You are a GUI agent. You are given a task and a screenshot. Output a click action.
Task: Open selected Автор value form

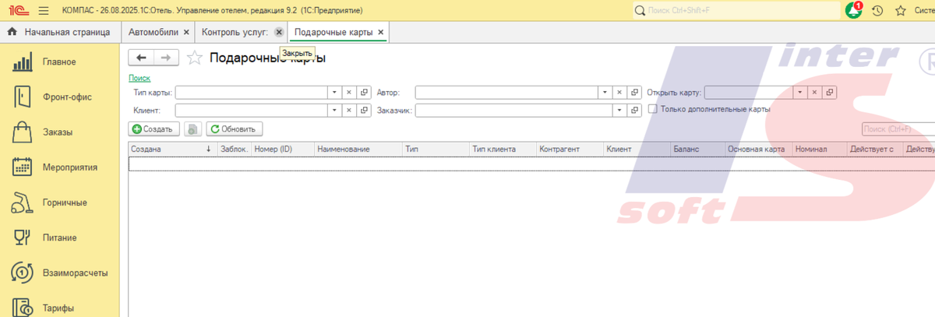[x=634, y=92]
